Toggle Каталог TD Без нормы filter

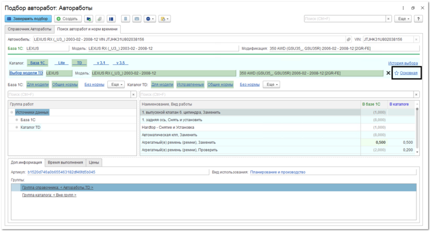pyautogui.click(x=249, y=84)
